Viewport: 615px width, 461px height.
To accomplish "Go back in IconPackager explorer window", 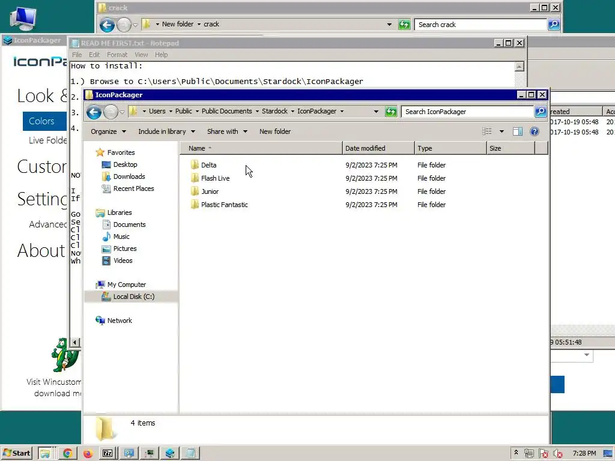I will (x=94, y=112).
